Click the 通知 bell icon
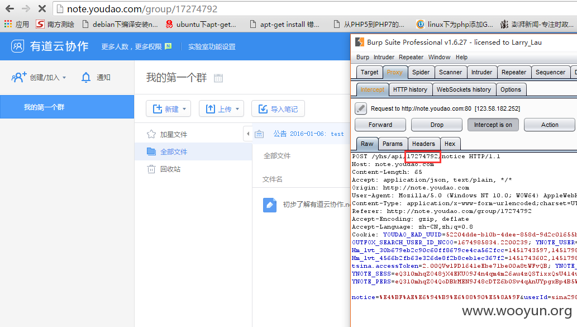The height and width of the screenshot is (327, 577). [86, 77]
